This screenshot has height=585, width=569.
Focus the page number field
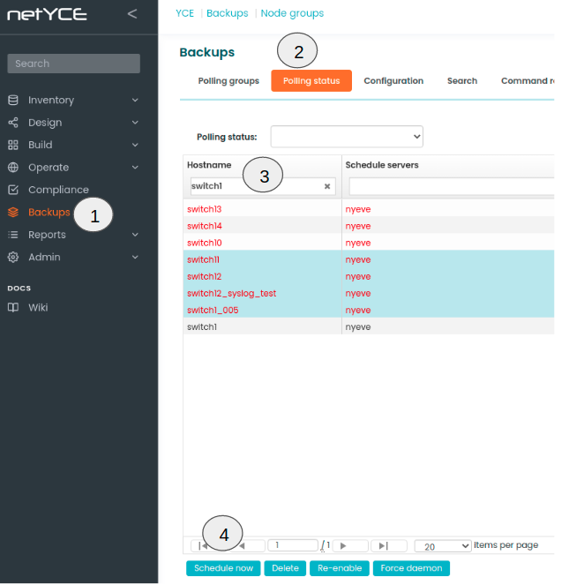click(293, 545)
